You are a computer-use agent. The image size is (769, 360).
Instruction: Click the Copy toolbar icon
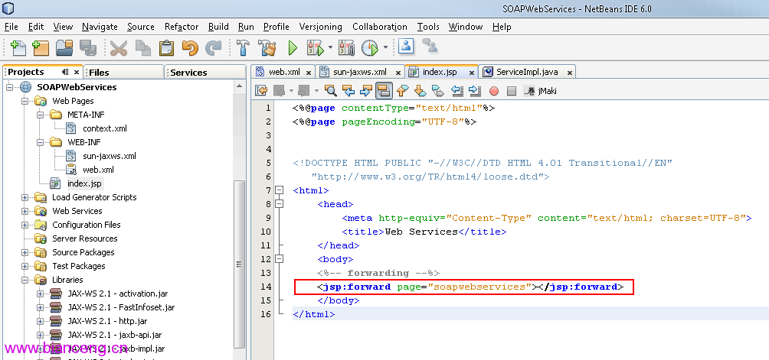(142, 48)
